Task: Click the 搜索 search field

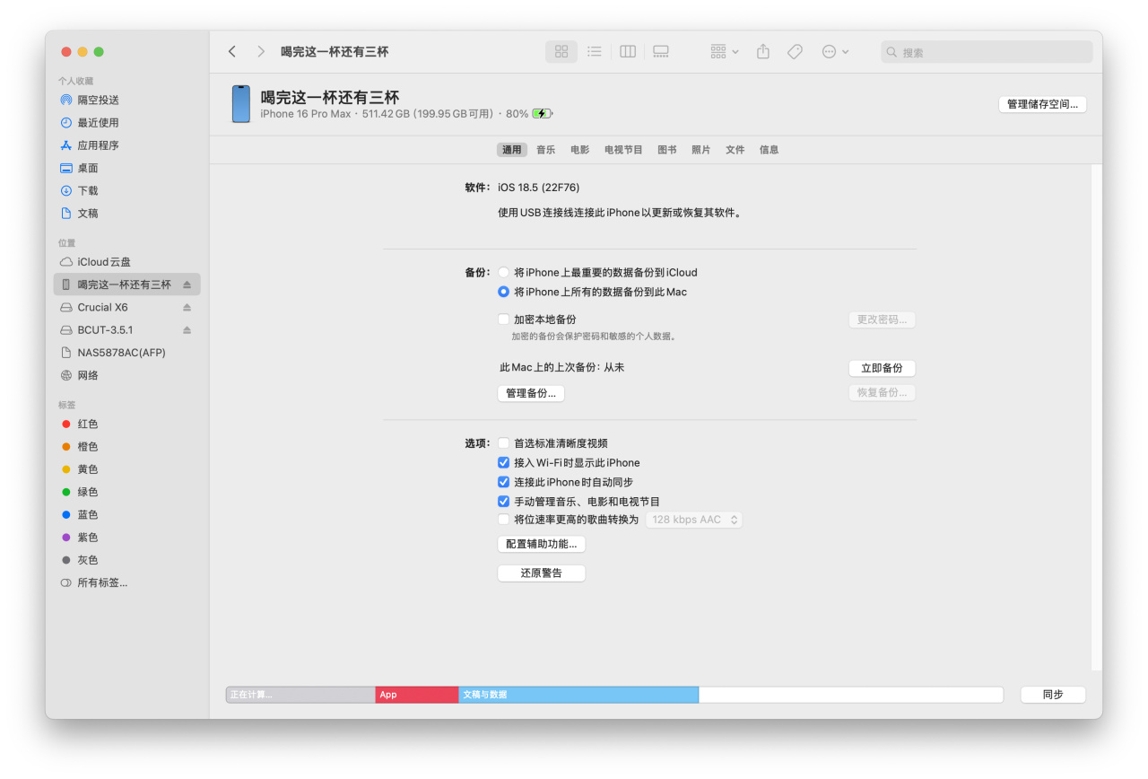Action: pyautogui.click(x=987, y=52)
